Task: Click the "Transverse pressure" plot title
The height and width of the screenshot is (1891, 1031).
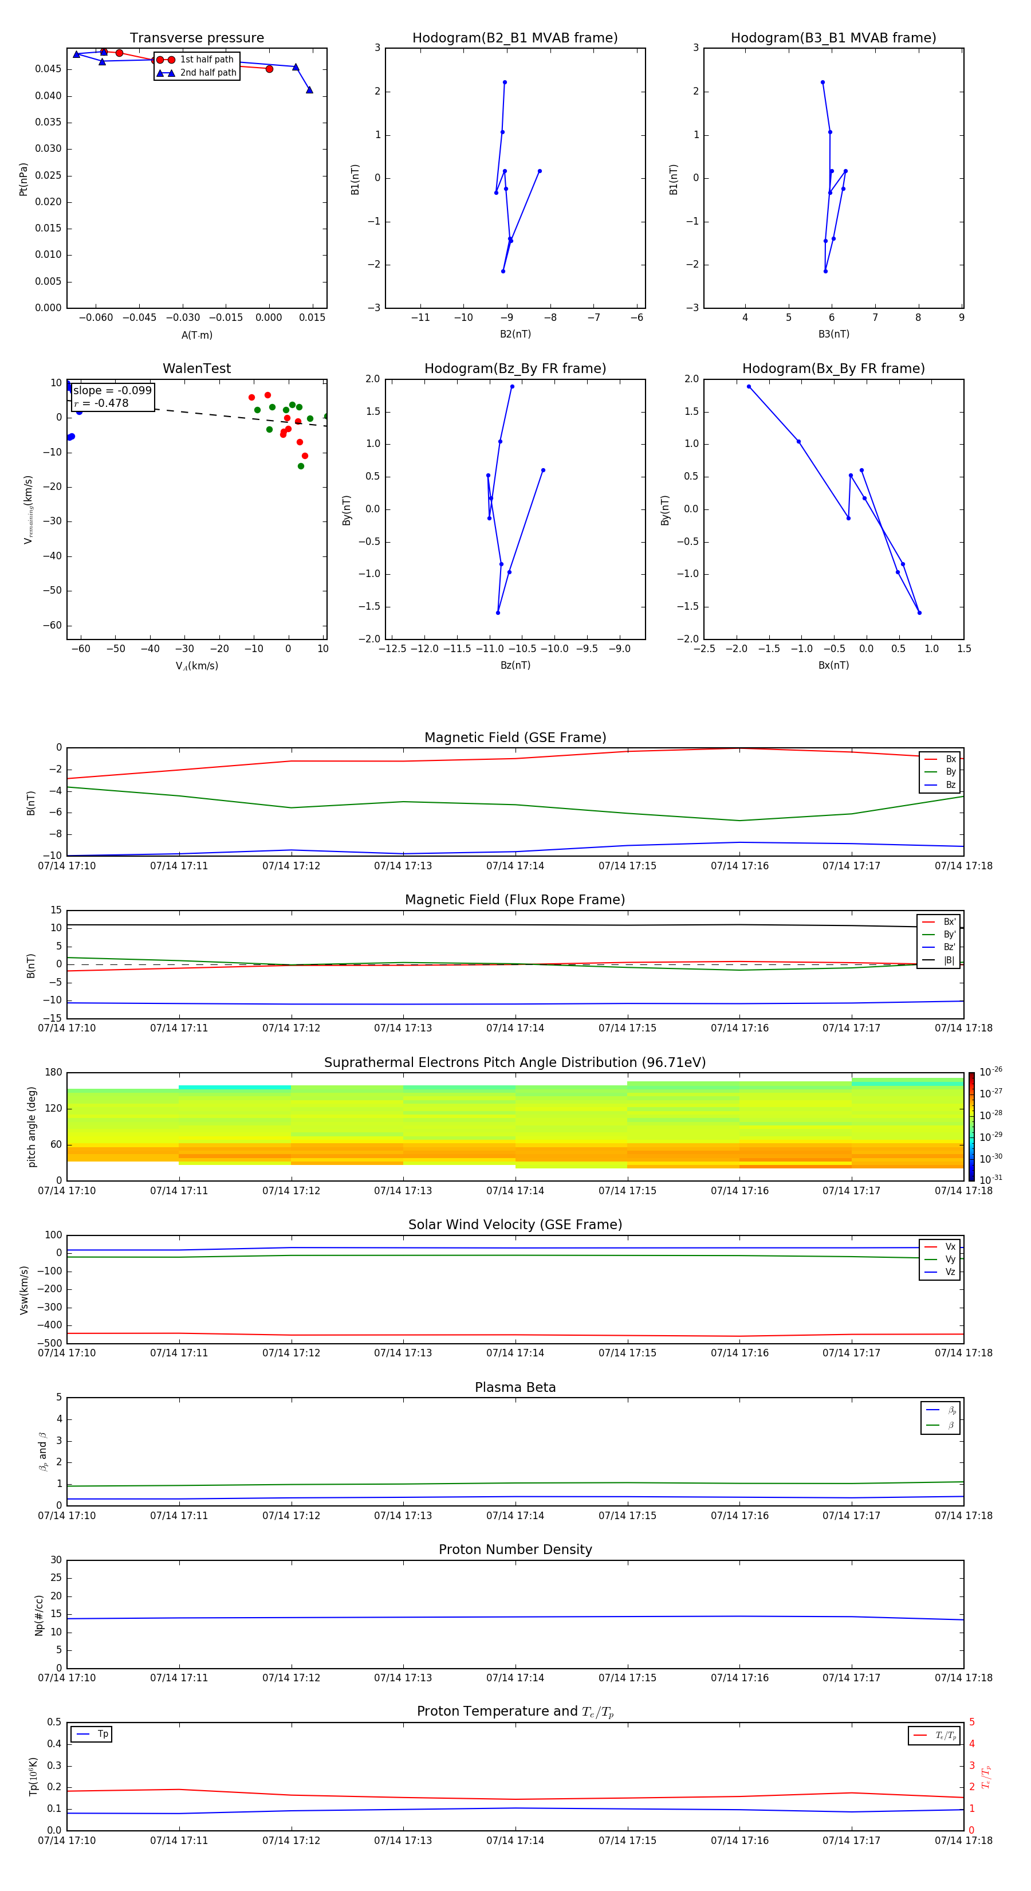Action: (x=196, y=37)
